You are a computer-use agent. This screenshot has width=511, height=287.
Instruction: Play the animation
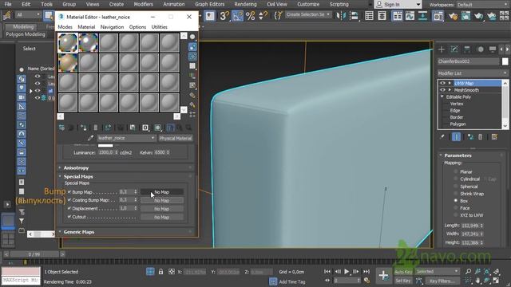tap(347, 271)
